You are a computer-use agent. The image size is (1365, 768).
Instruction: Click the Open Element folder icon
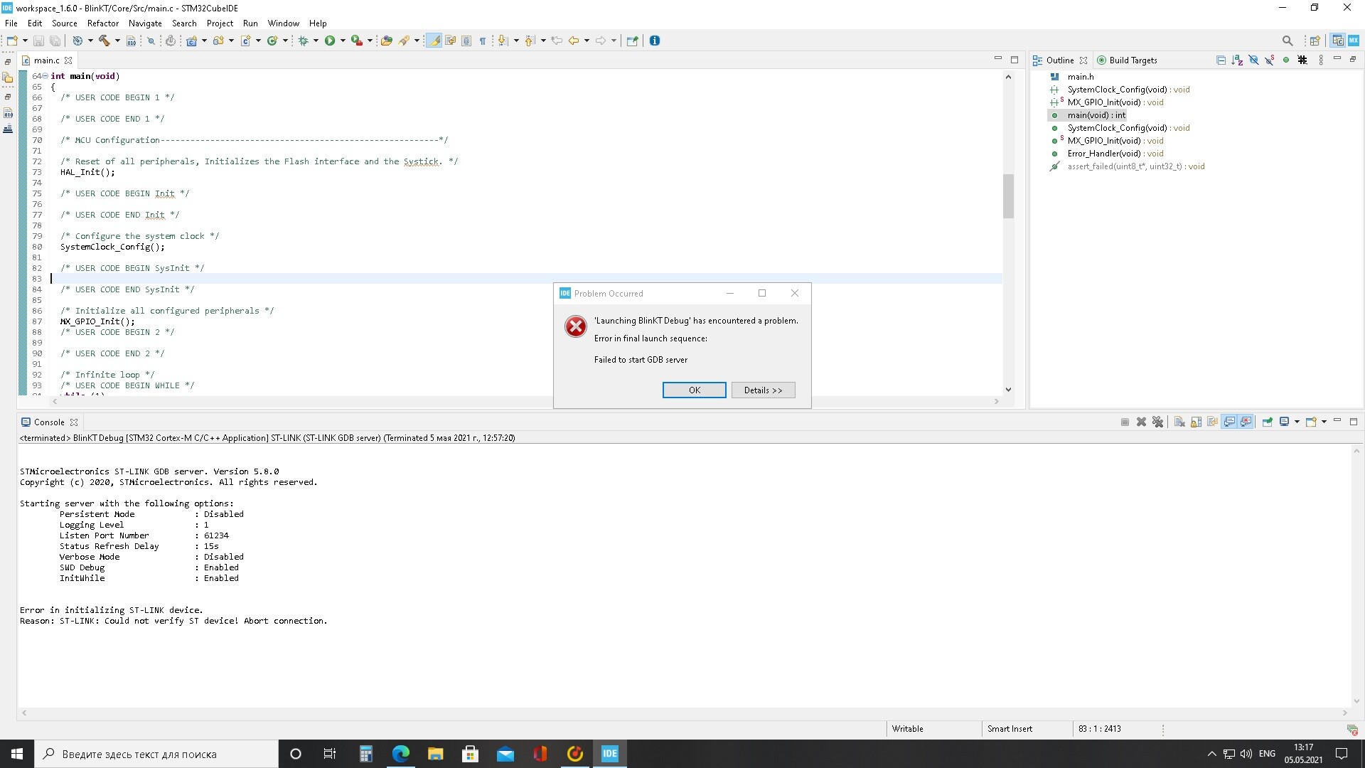(x=386, y=41)
